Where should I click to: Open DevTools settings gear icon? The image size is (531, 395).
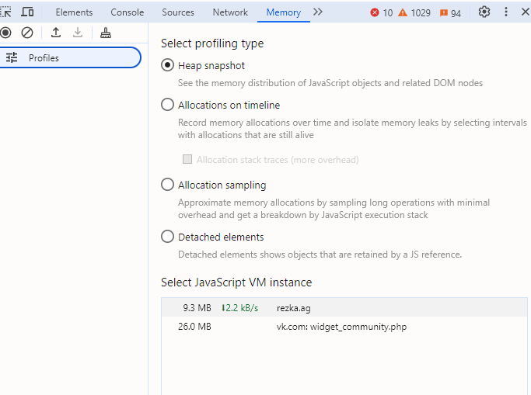(484, 12)
